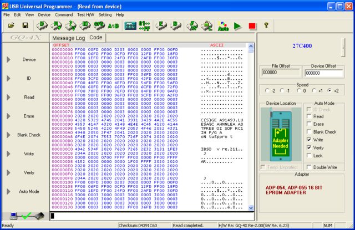This screenshot has height=230, width=355.
Task: Click the hex view scrollbar down arrow
Action: coord(251,208)
